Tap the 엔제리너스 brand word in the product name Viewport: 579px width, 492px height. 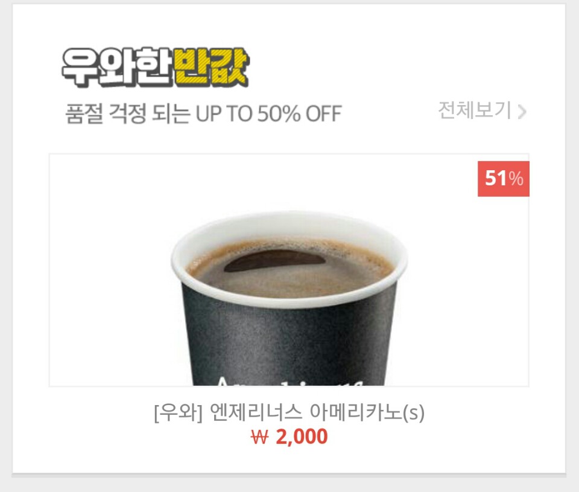coord(256,412)
